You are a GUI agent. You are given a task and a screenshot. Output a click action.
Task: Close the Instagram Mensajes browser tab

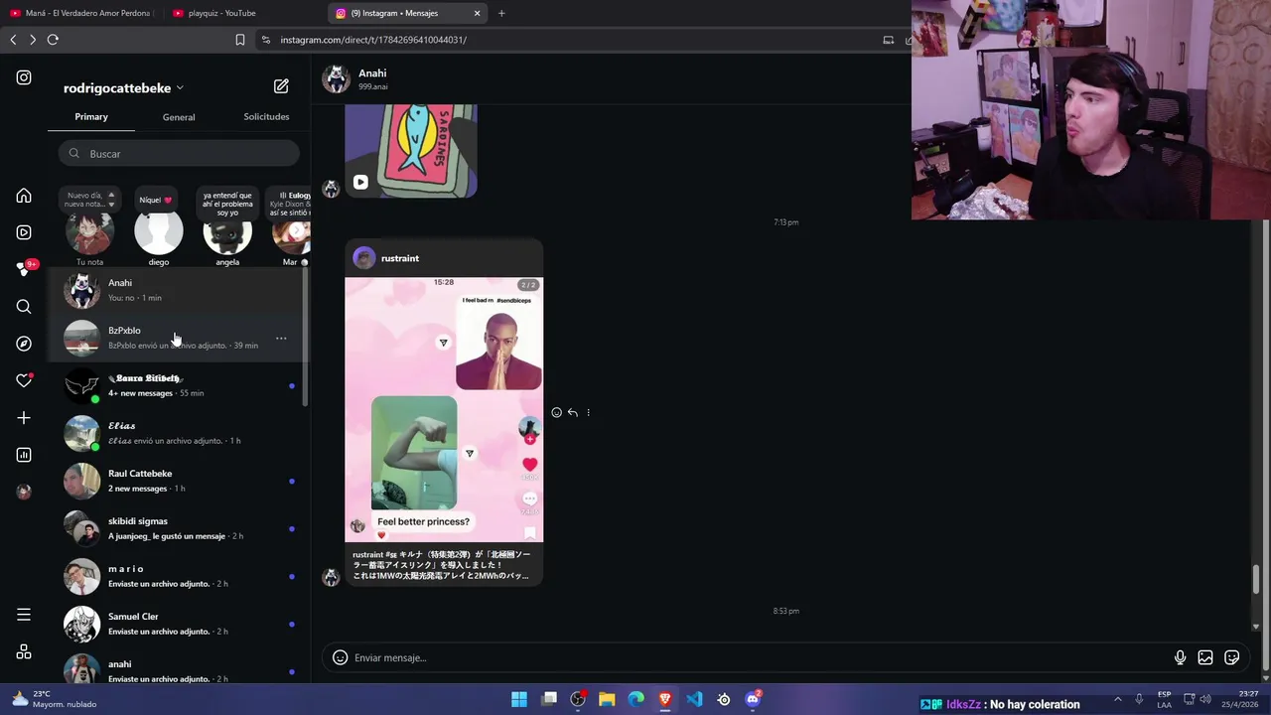pos(477,13)
